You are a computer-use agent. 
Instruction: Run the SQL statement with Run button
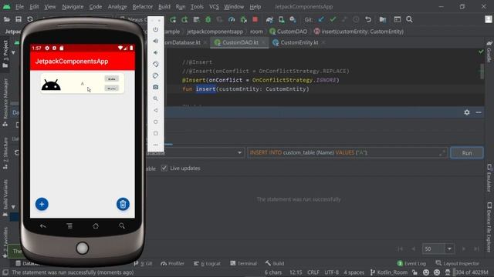[467, 152]
